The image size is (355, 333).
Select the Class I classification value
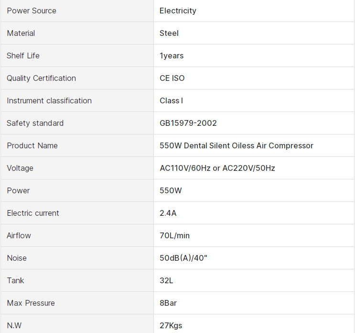click(x=171, y=100)
